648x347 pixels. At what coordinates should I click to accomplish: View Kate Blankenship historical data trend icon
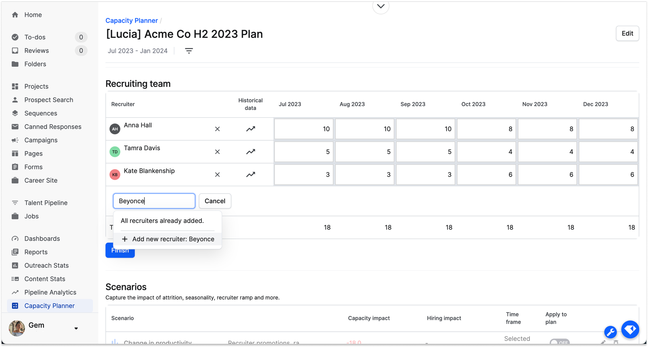[x=251, y=175]
